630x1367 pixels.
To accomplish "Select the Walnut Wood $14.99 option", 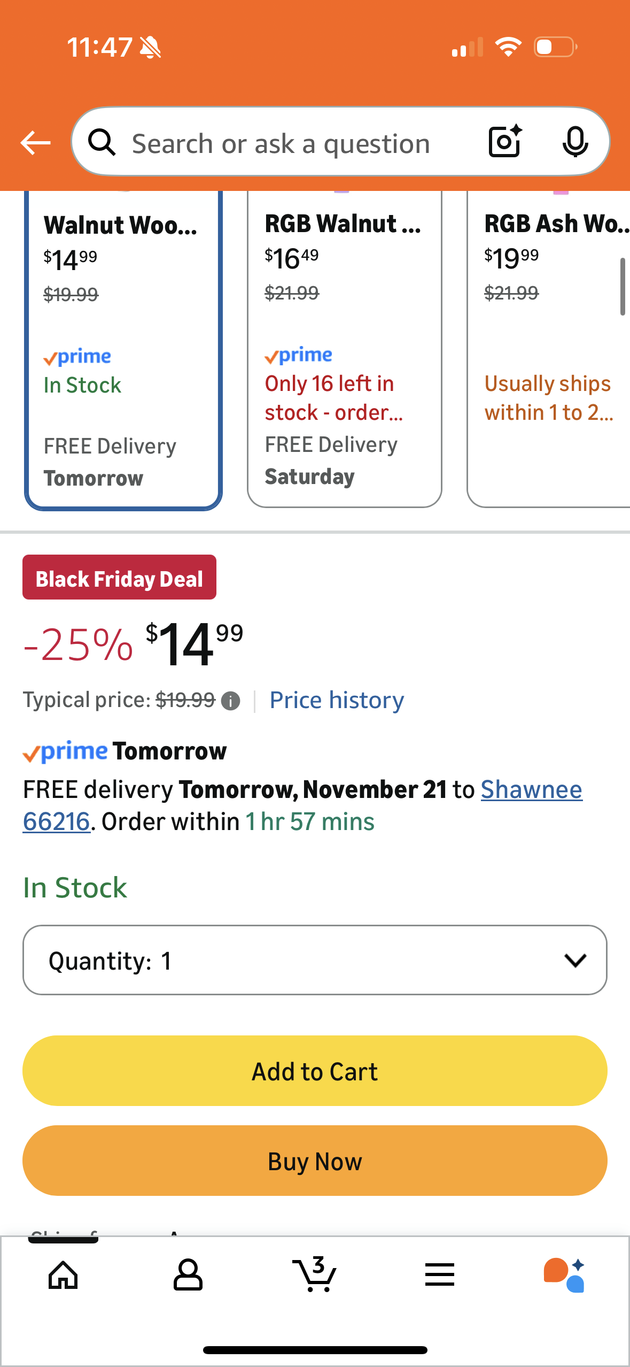I will tap(123, 348).
